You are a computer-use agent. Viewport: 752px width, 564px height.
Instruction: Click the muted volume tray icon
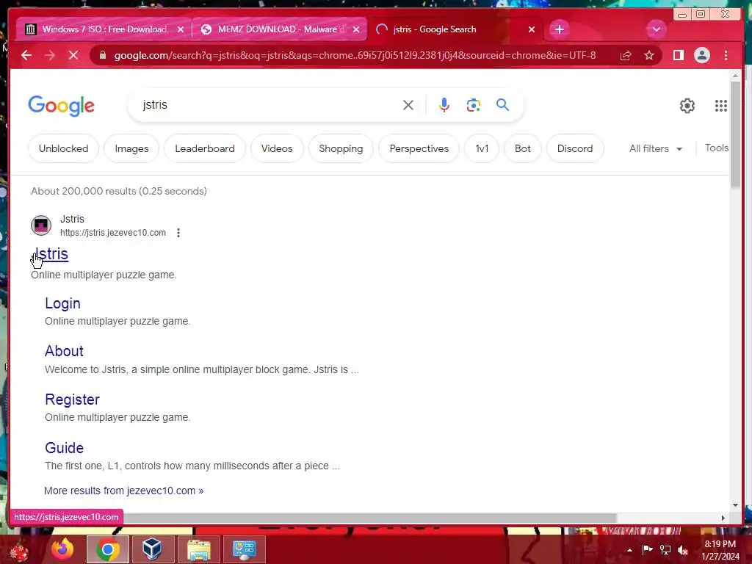[682, 550]
